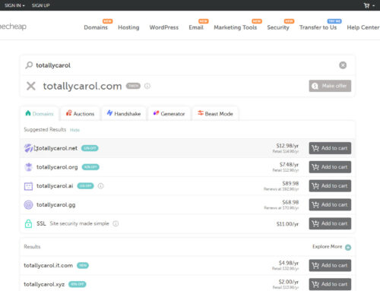Clear the search with X icon

click(343, 65)
